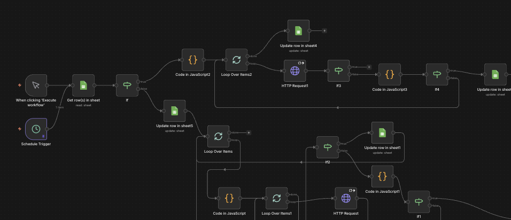Select the 'HTTP Request1' globe node
Image resolution: width=511 pixels, height=220 pixels.
coord(295,70)
